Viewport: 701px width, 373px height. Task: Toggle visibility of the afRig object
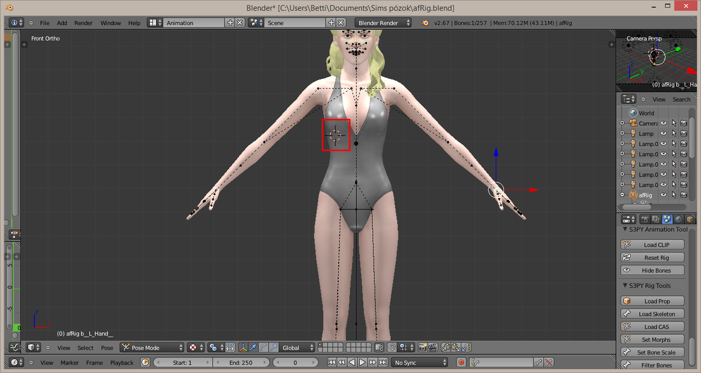(663, 195)
